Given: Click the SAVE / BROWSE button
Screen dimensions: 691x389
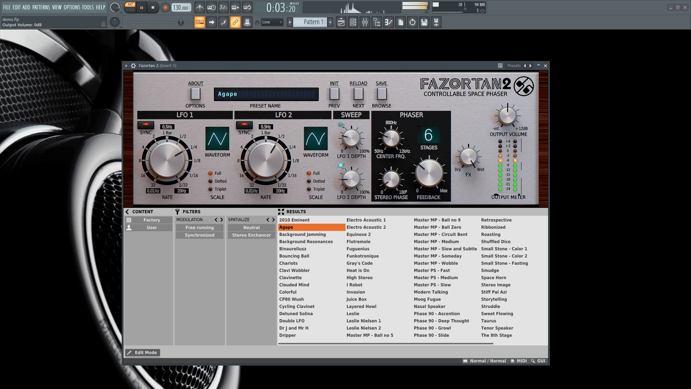Looking at the screenshot, I should (381, 94).
